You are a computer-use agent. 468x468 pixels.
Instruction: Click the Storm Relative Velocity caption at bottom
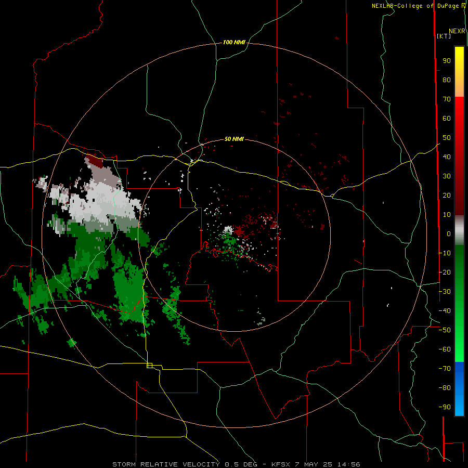(x=236, y=464)
